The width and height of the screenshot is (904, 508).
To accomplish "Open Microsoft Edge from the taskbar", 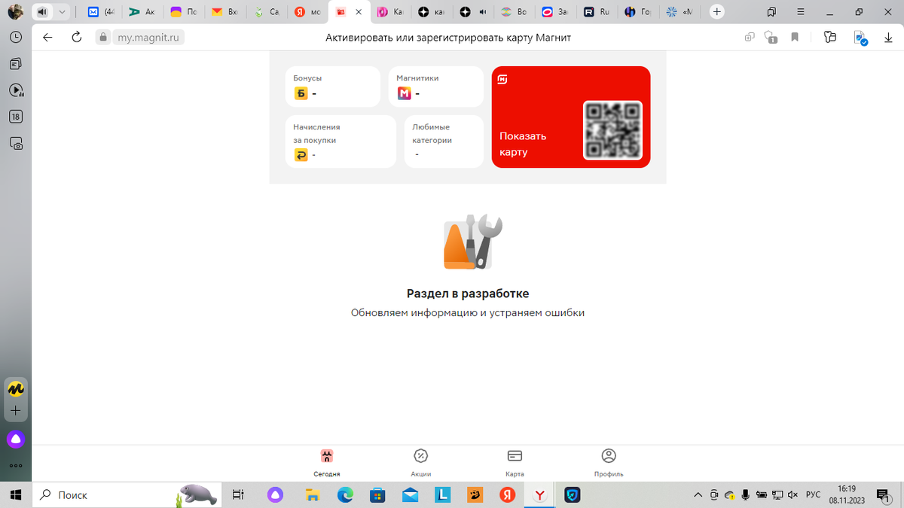I will coord(345,494).
